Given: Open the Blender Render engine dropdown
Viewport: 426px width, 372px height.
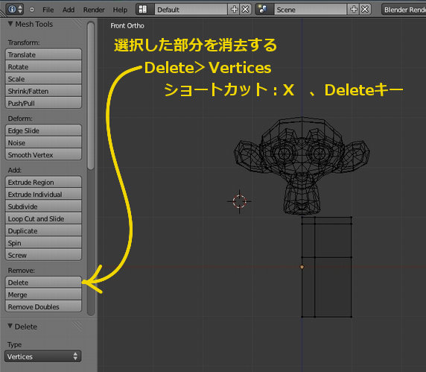Looking at the screenshot, I should pyautogui.click(x=404, y=10).
